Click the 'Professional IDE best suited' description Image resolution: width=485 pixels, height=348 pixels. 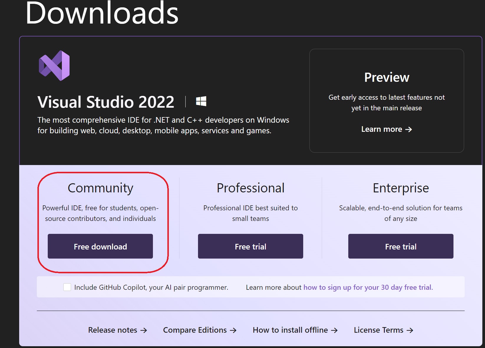tap(250, 213)
